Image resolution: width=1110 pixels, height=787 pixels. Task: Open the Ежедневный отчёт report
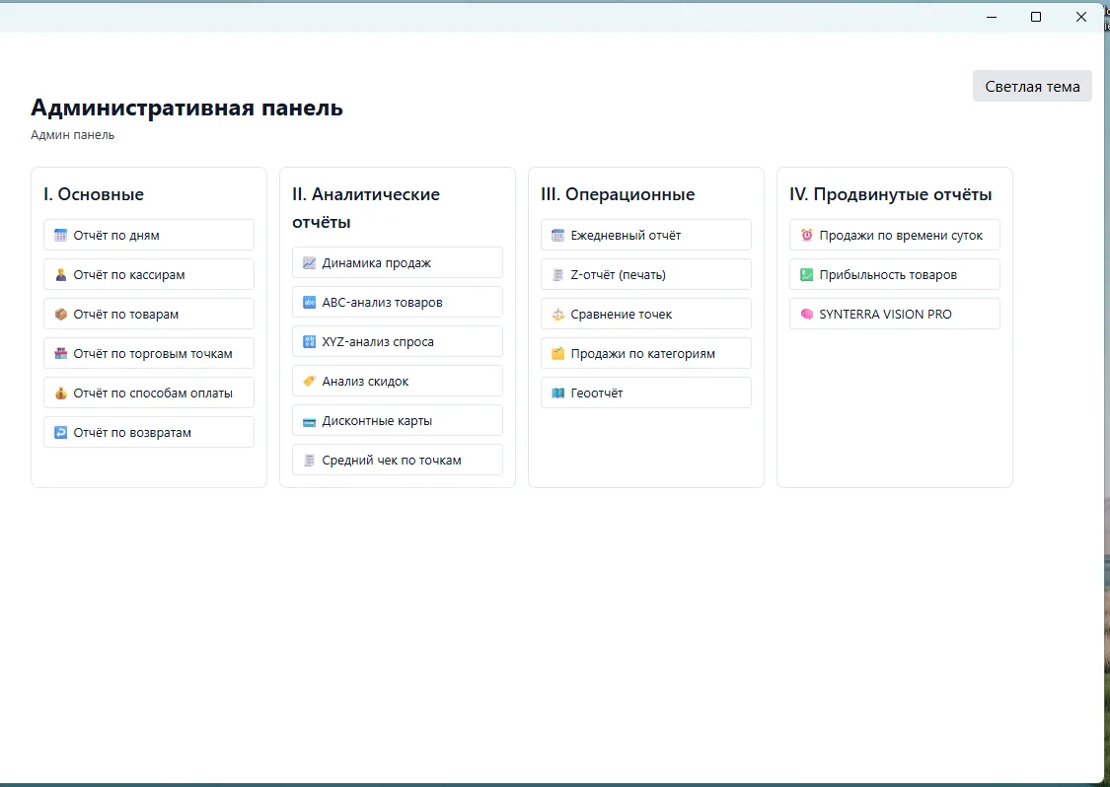tap(645, 235)
